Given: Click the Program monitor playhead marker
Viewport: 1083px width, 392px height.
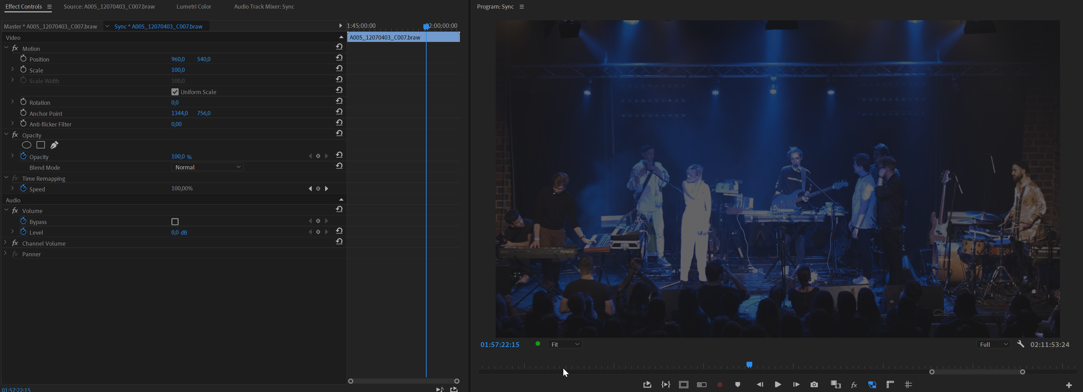Looking at the screenshot, I should [749, 364].
